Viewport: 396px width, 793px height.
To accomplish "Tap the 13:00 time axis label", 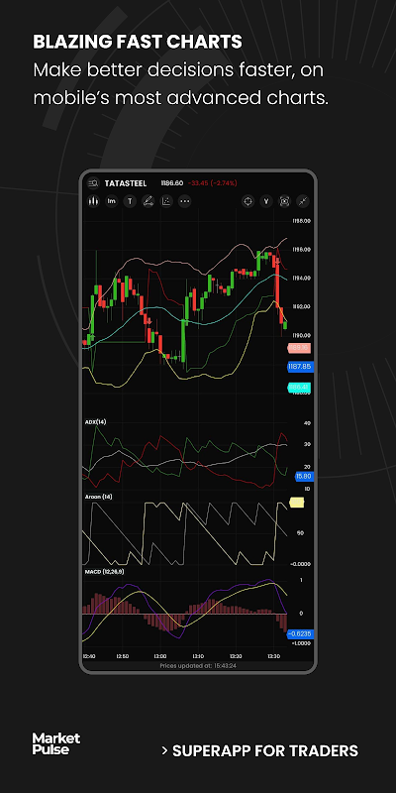I will click(x=159, y=656).
